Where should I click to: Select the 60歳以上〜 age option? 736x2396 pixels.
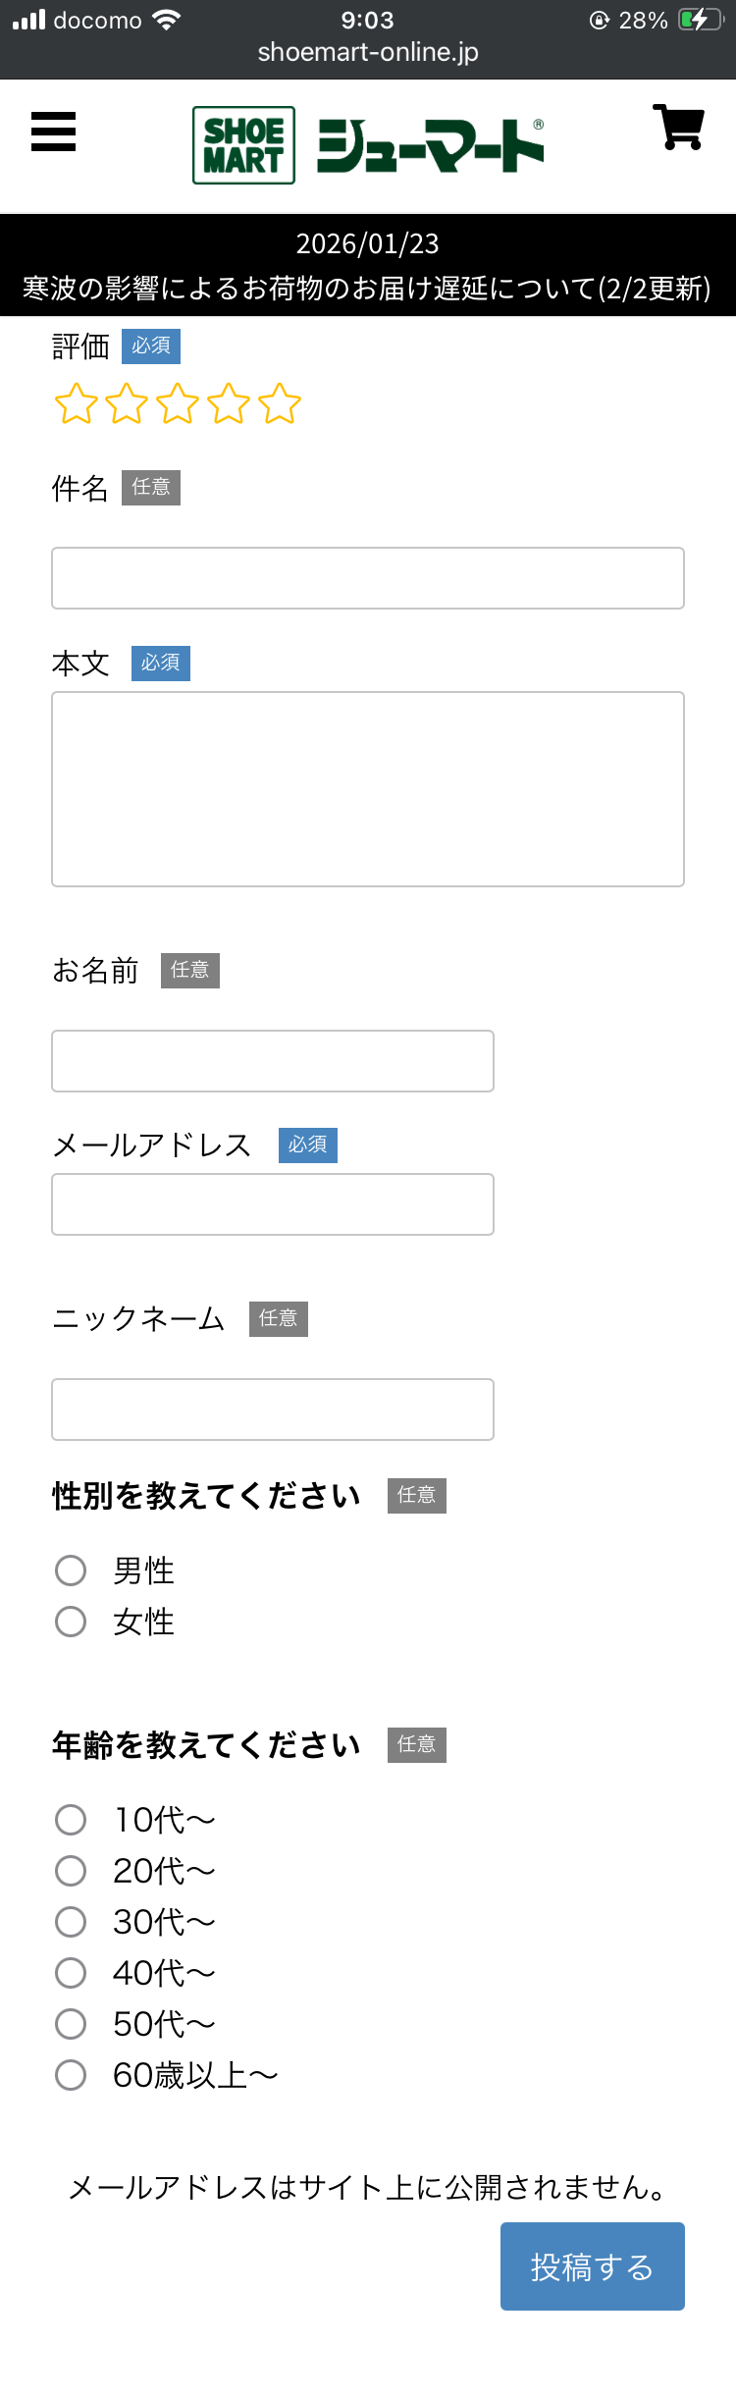click(70, 2075)
